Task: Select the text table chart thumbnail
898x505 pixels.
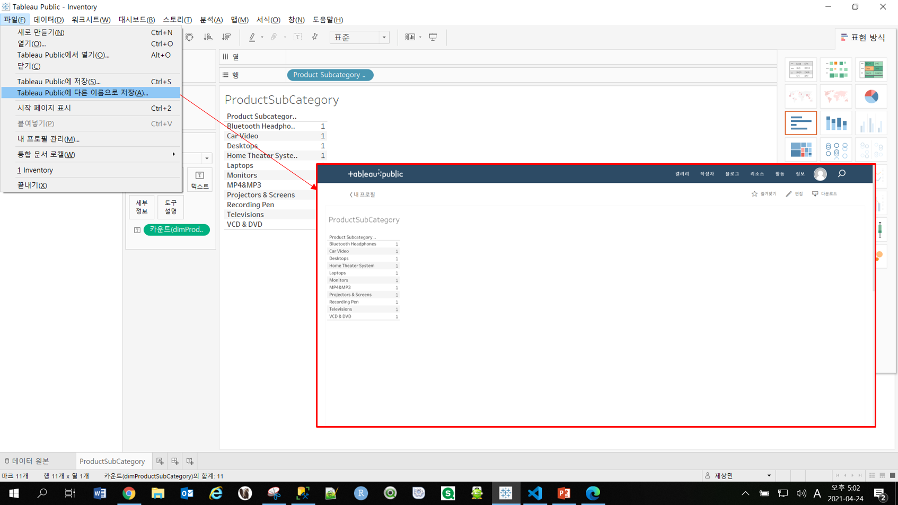Action: point(800,69)
